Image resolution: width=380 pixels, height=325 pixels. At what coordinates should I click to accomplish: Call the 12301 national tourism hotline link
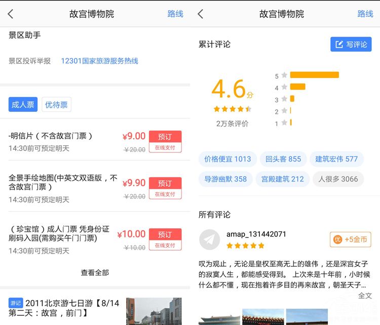(99, 61)
